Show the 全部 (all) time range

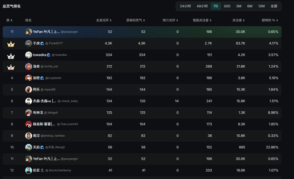click(274, 6)
